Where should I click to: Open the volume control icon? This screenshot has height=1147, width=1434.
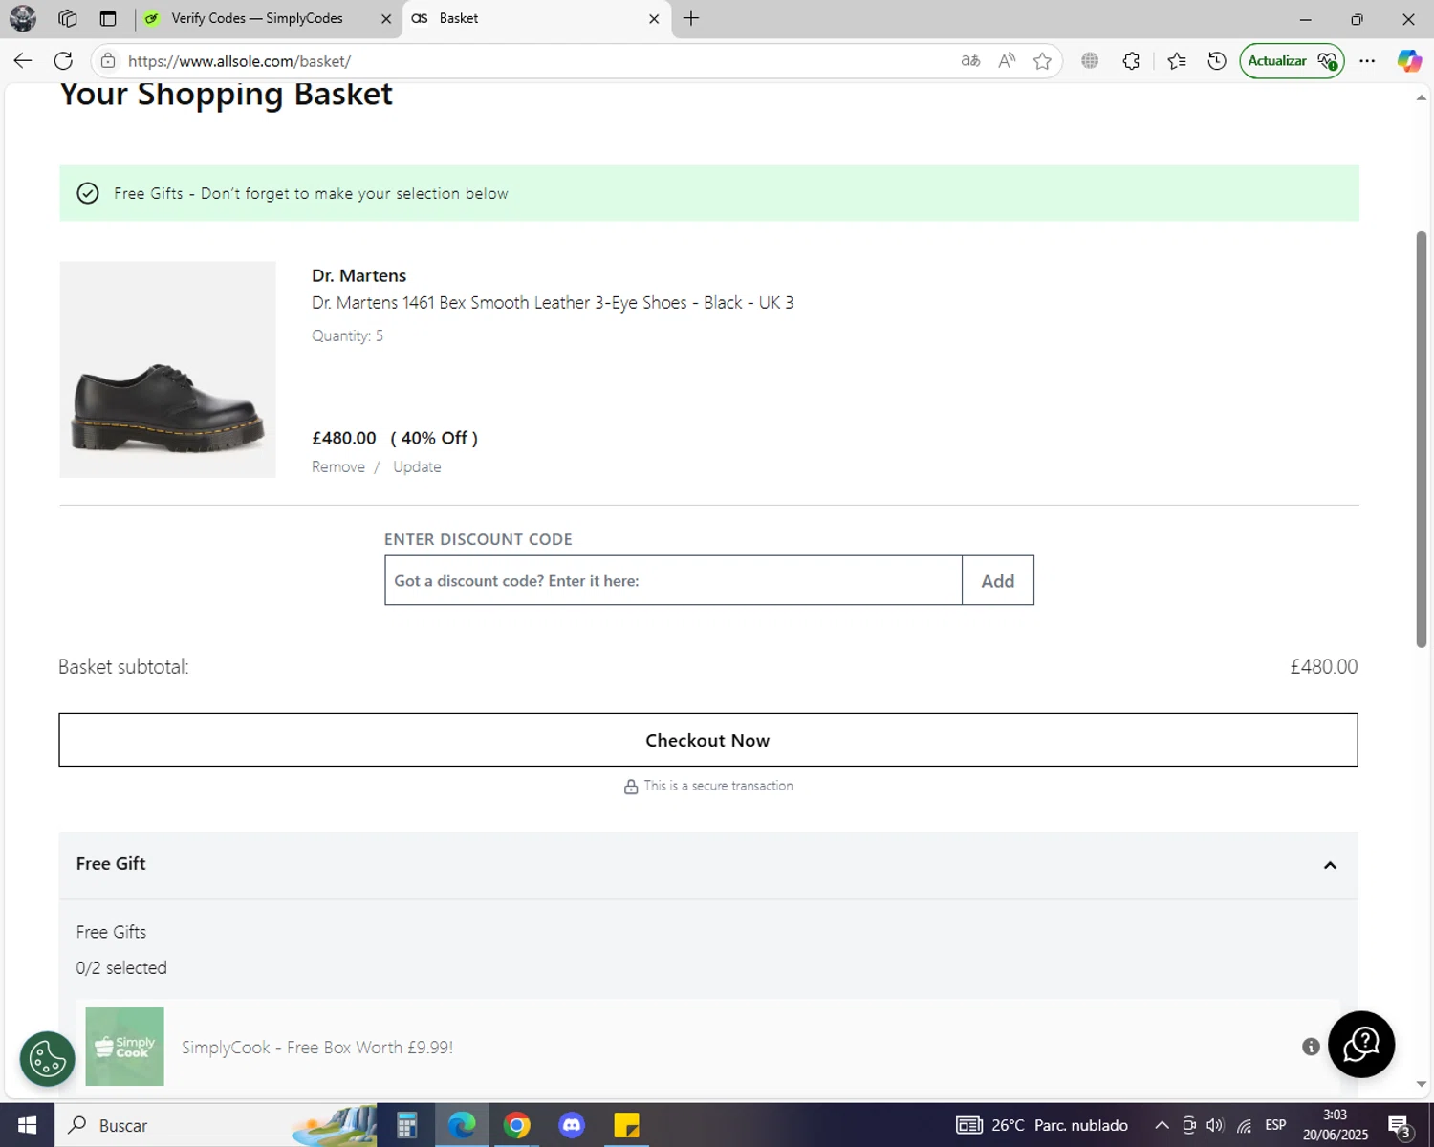(x=1215, y=1125)
